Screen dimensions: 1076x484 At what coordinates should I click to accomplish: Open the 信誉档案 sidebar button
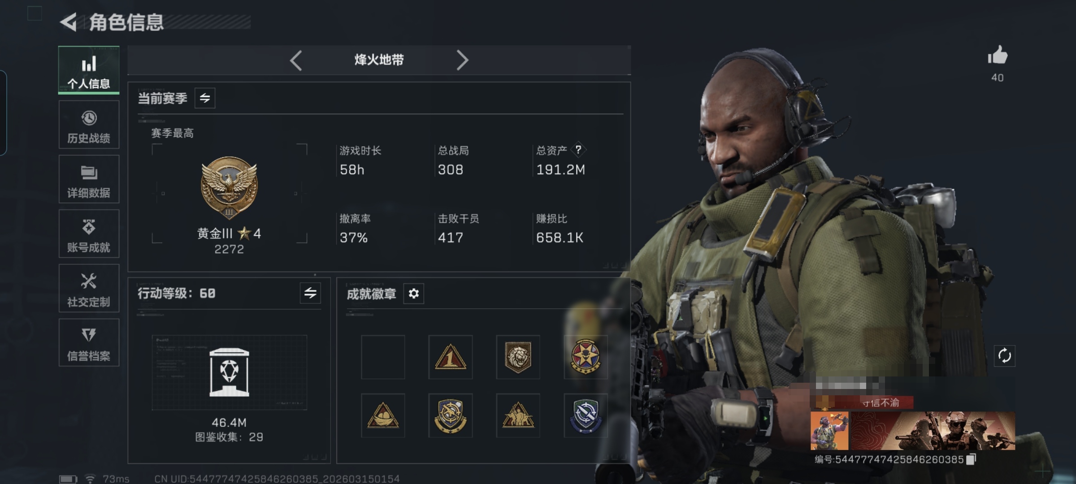pos(89,343)
